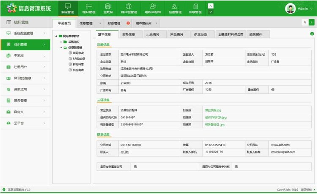Open the 组织机构代码.jpg scan link
This screenshot has width=317, height=194.
point(216,117)
